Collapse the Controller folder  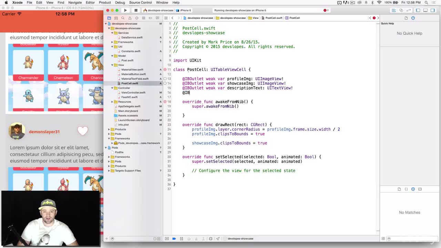[112, 88]
